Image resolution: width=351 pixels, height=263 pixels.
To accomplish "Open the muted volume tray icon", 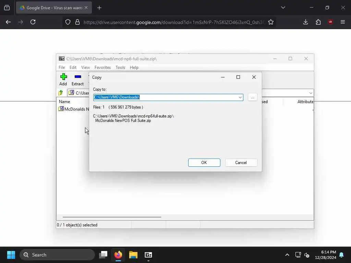I will [x=307, y=255].
